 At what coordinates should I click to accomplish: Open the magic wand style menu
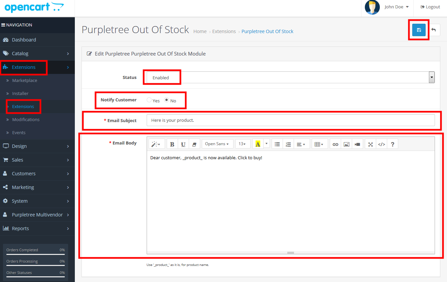click(156, 144)
